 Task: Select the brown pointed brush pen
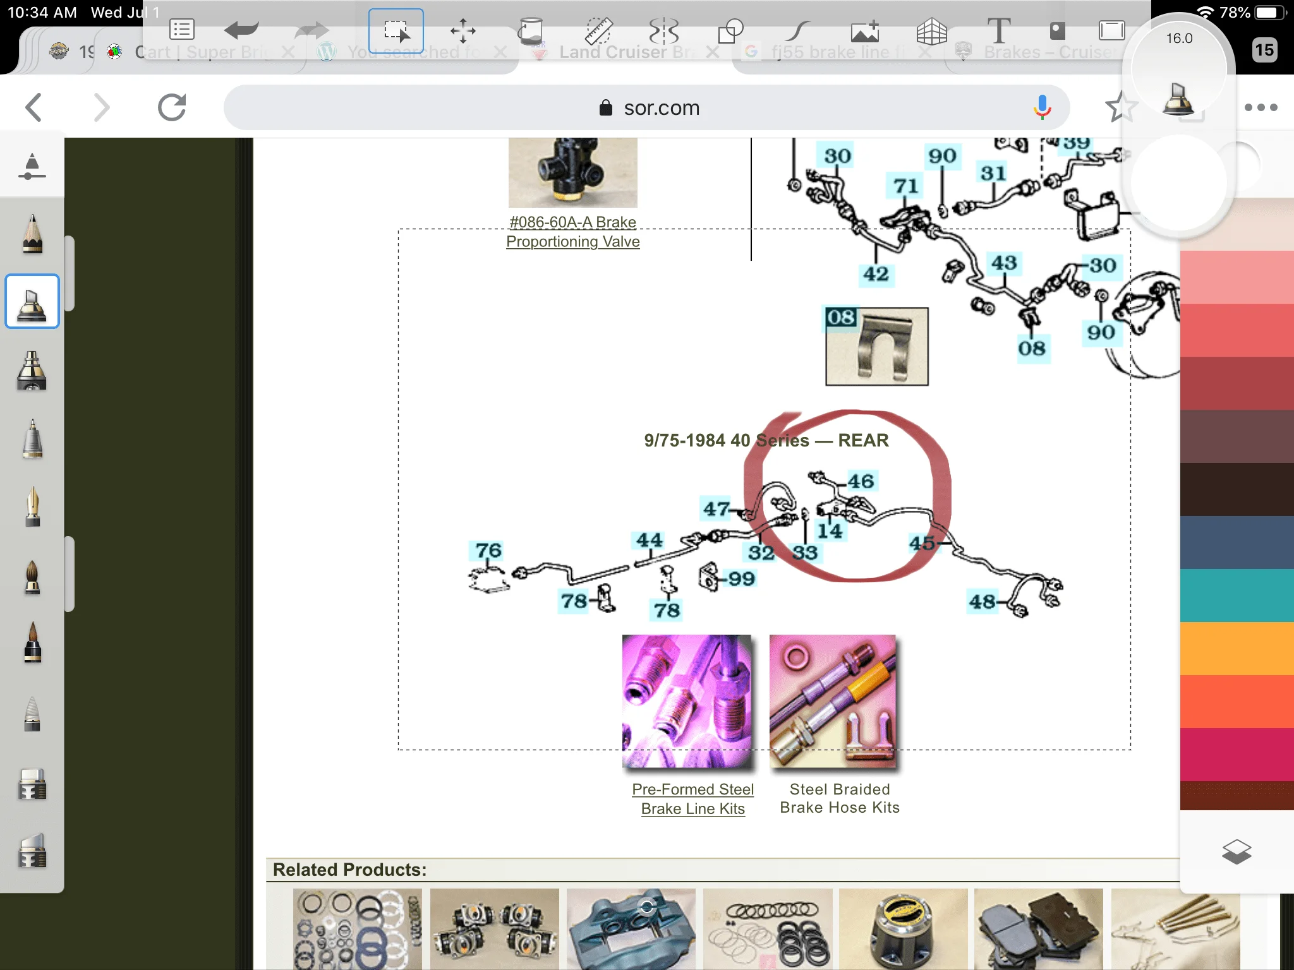coord(32,642)
